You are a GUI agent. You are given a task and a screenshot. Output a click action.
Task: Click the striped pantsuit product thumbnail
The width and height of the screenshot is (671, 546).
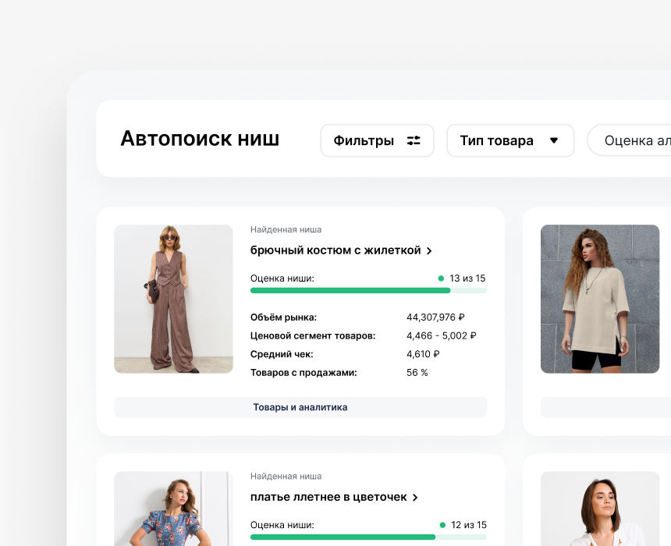pos(173,299)
